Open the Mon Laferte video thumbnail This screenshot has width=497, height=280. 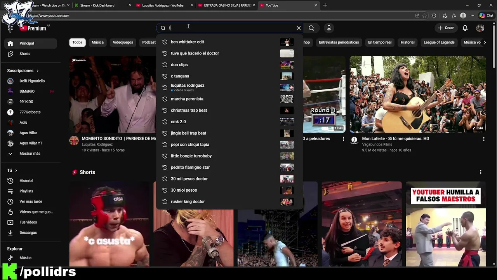[x=418, y=94]
